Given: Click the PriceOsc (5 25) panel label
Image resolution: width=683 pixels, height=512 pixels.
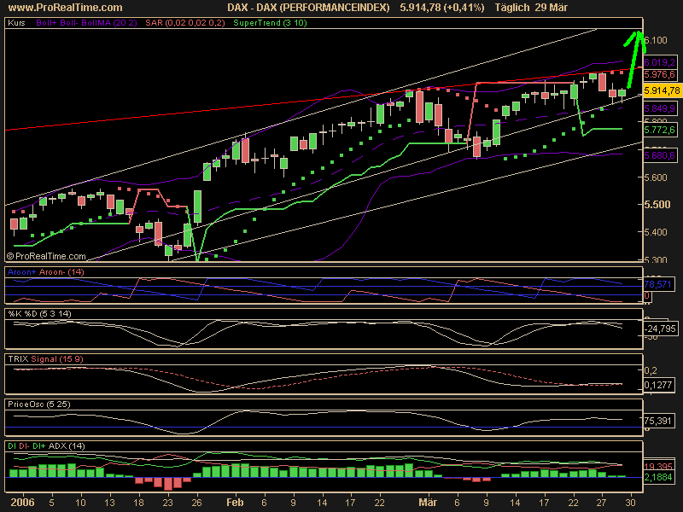Looking at the screenshot, I should point(39,404).
